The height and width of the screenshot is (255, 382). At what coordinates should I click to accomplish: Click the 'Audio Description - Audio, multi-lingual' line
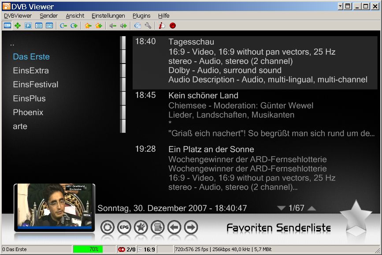click(x=268, y=79)
